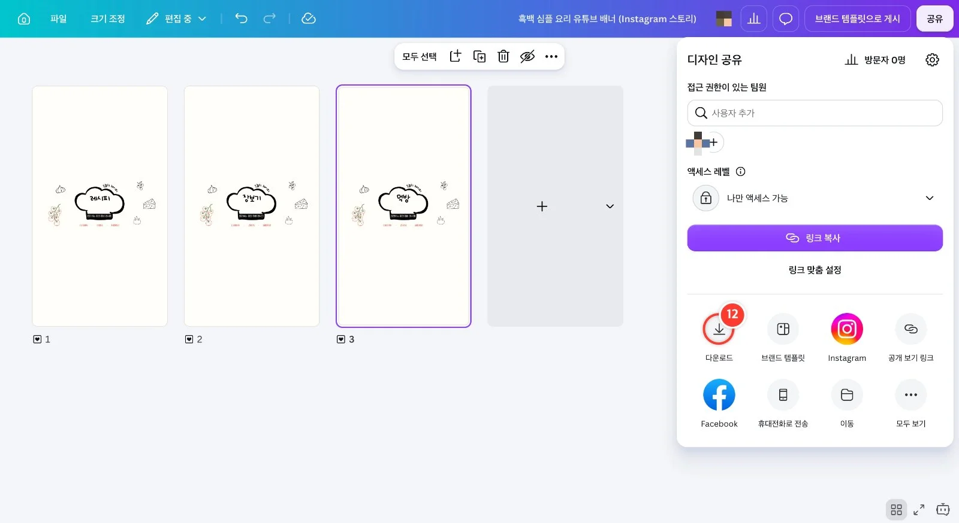The width and height of the screenshot is (959, 523).
Task: Expand the add page type chevron
Action: pyautogui.click(x=610, y=206)
